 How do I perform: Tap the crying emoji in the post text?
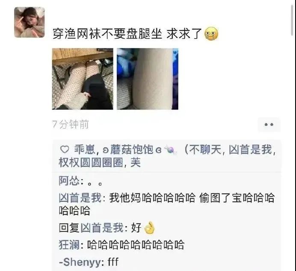coord(211,34)
